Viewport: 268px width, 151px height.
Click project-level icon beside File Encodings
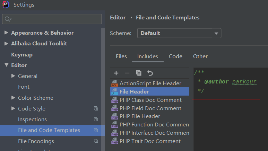(96, 141)
